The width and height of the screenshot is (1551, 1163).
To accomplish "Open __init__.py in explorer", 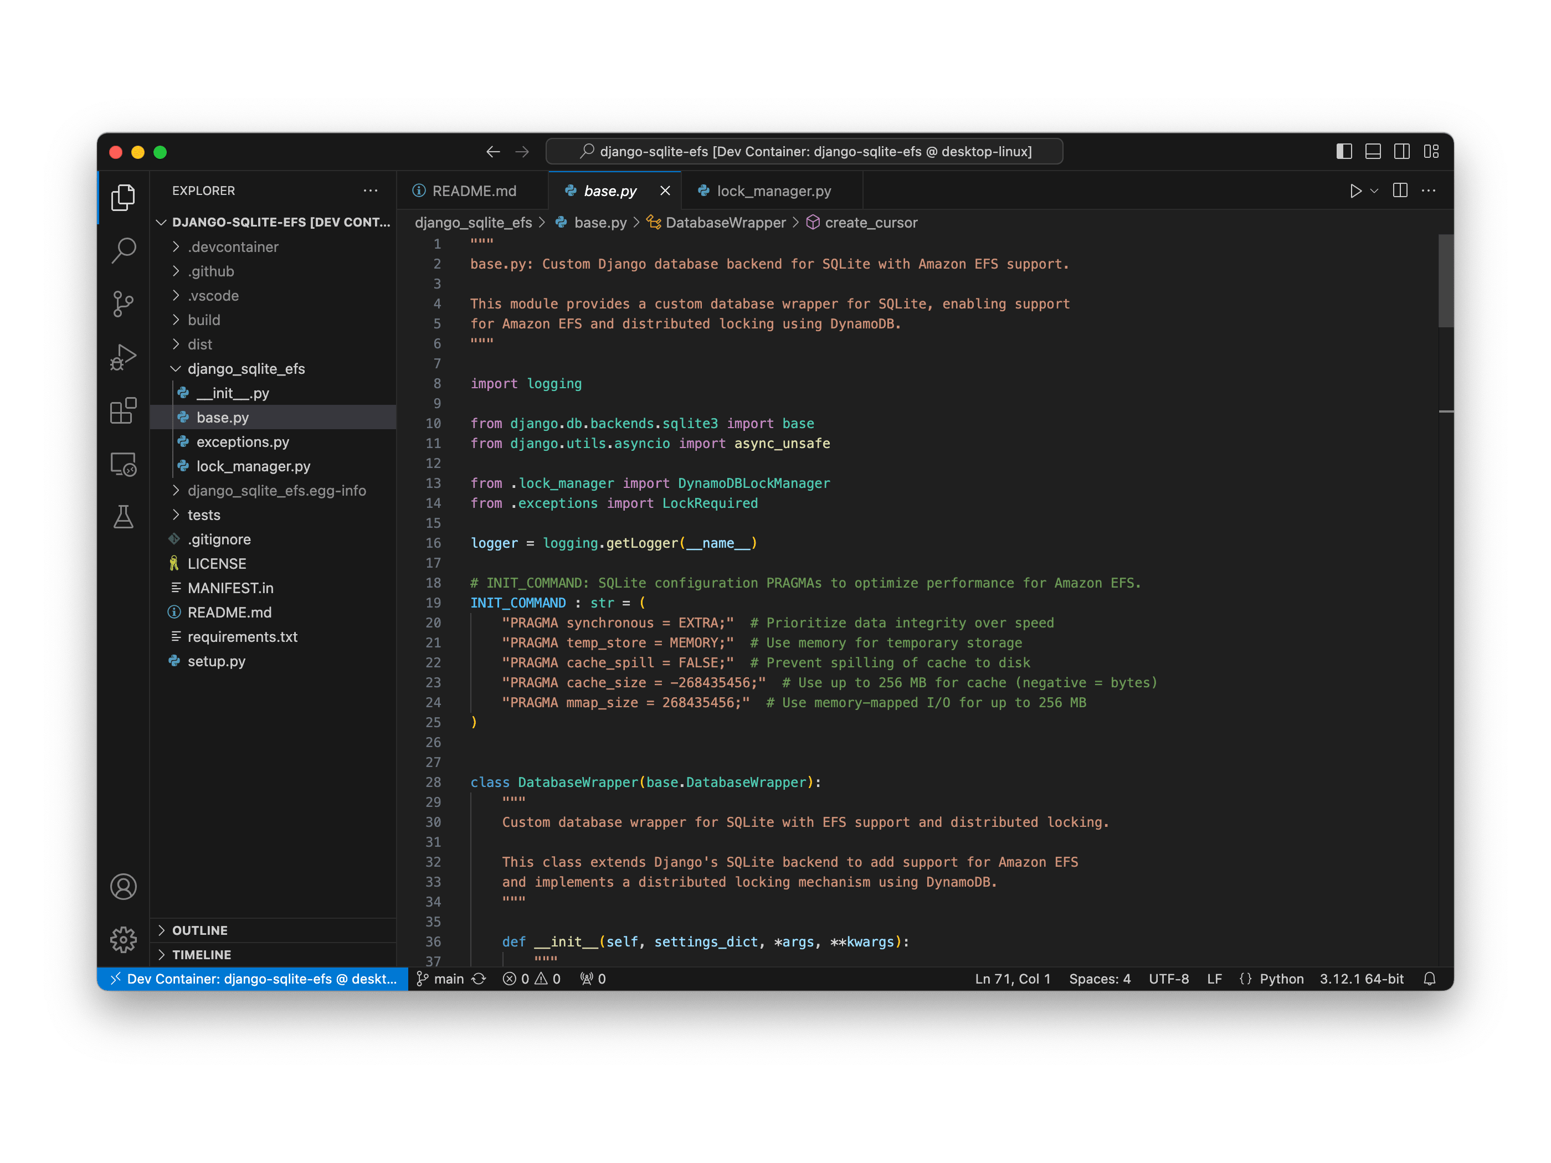I will click(x=274, y=393).
